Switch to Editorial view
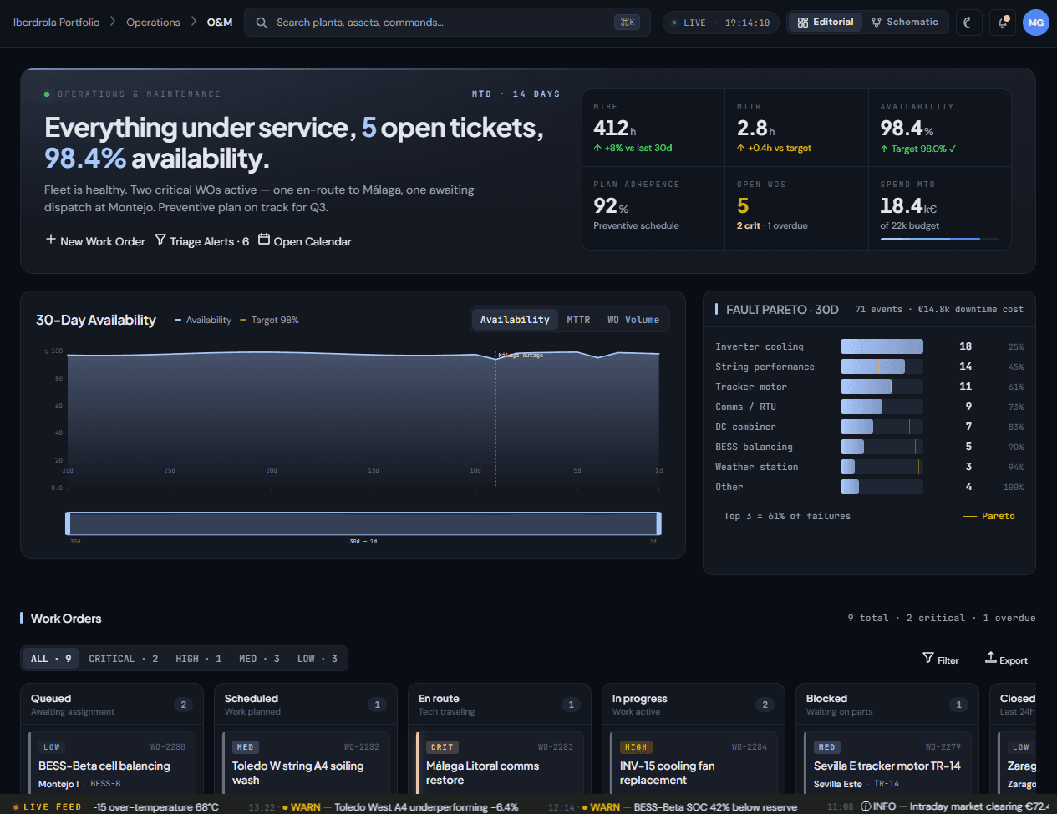 (826, 23)
